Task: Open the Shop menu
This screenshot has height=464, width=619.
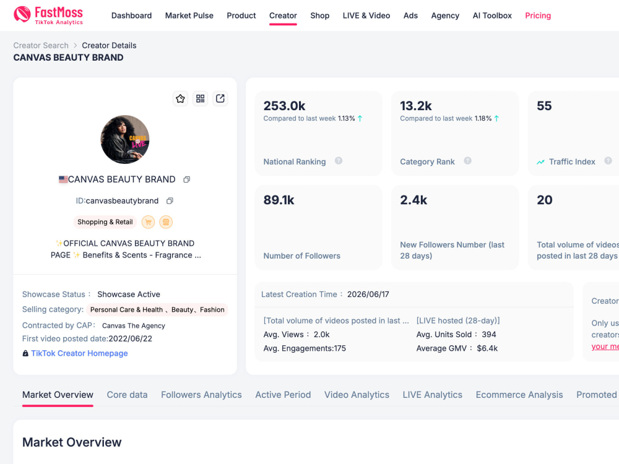Action: click(x=320, y=15)
